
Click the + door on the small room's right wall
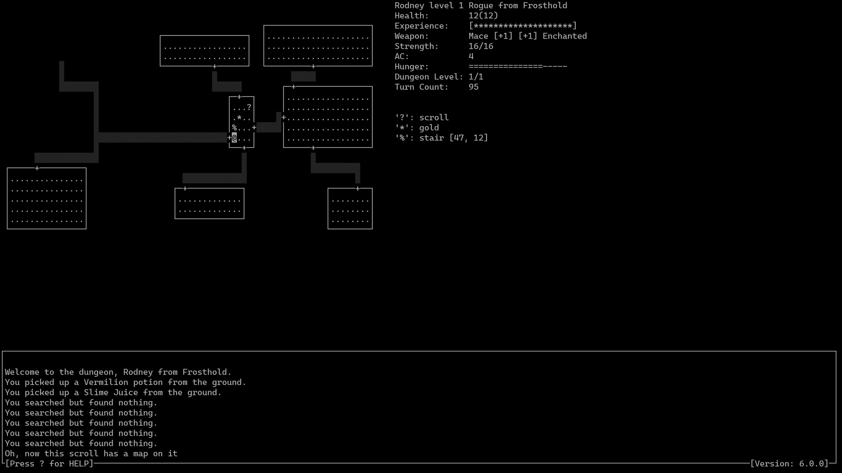[254, 128]
